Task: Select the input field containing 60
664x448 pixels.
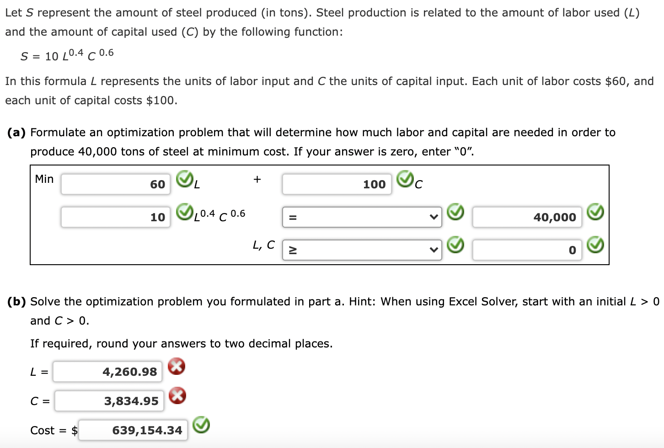Action: (115, 184)
